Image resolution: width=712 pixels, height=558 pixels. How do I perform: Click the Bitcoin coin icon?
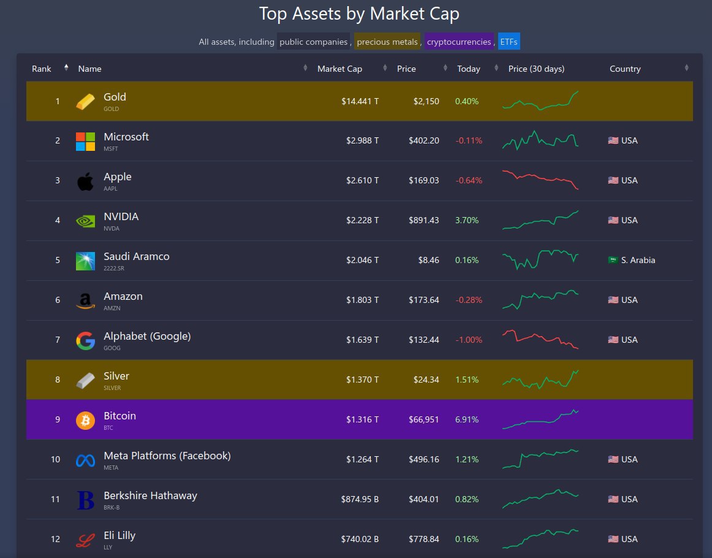85,419
